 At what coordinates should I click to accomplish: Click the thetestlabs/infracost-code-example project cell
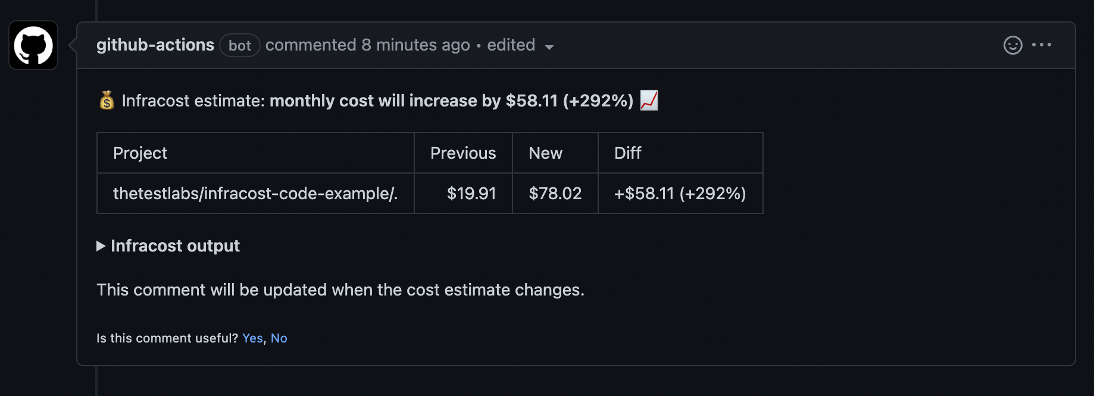[255, 193]
